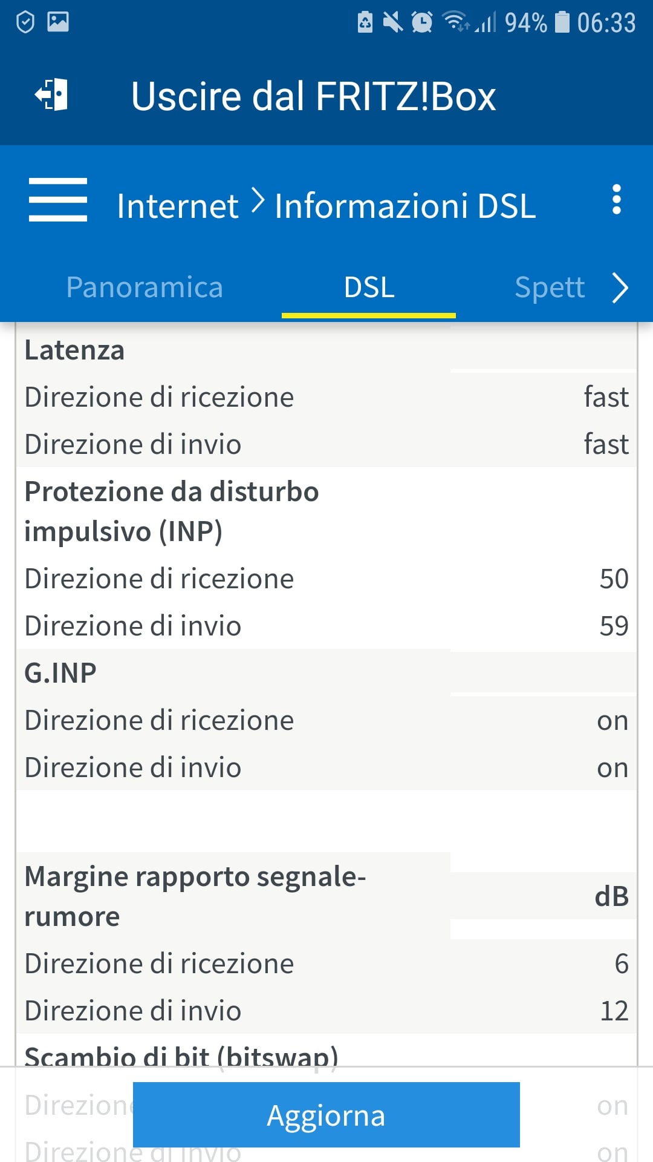
Task: Click the breadcrumb chevron after Internet
Action: click(x=258, y=201)
